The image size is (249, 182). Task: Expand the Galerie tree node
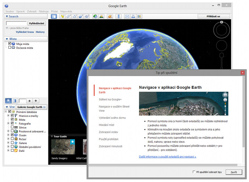8,143
